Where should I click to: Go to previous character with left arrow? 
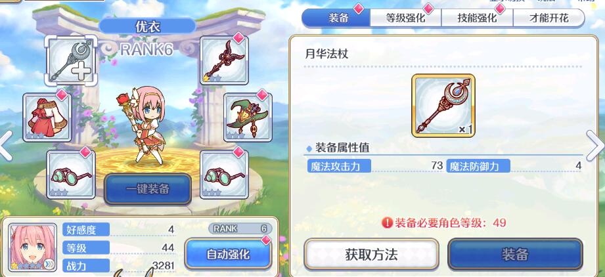(6, 146)
